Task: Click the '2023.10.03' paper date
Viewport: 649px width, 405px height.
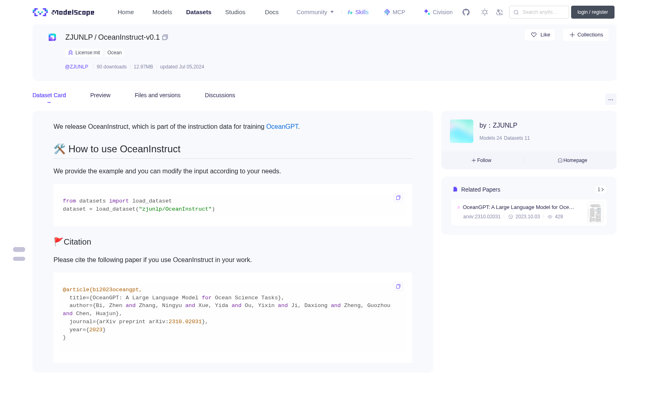Action: coord(528,217)
